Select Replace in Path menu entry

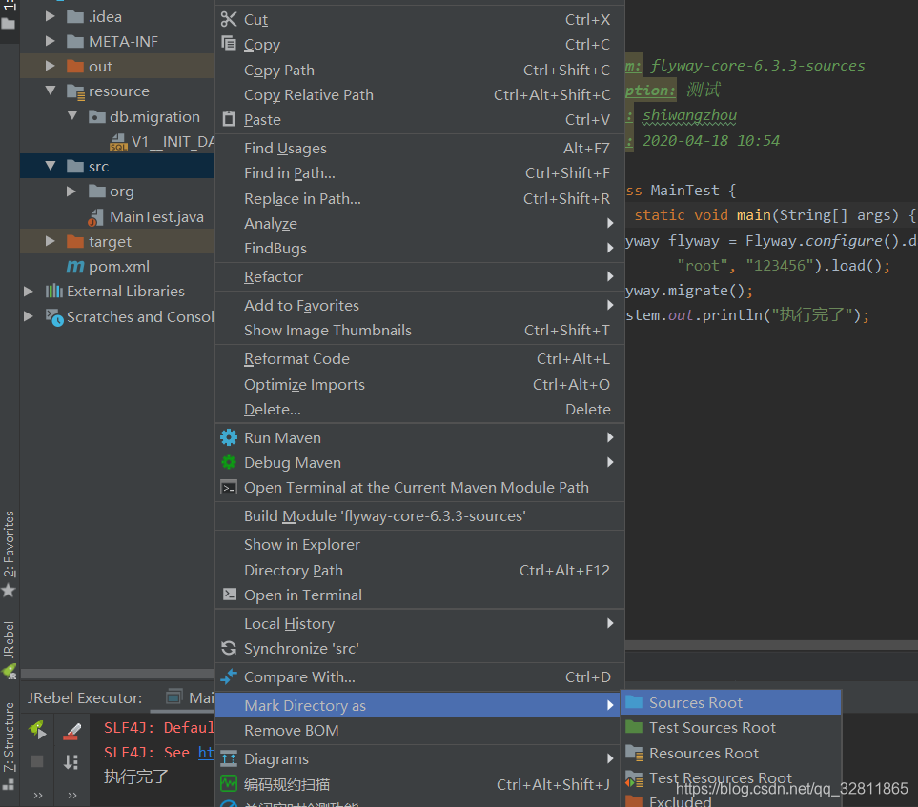tap(419, 199)
